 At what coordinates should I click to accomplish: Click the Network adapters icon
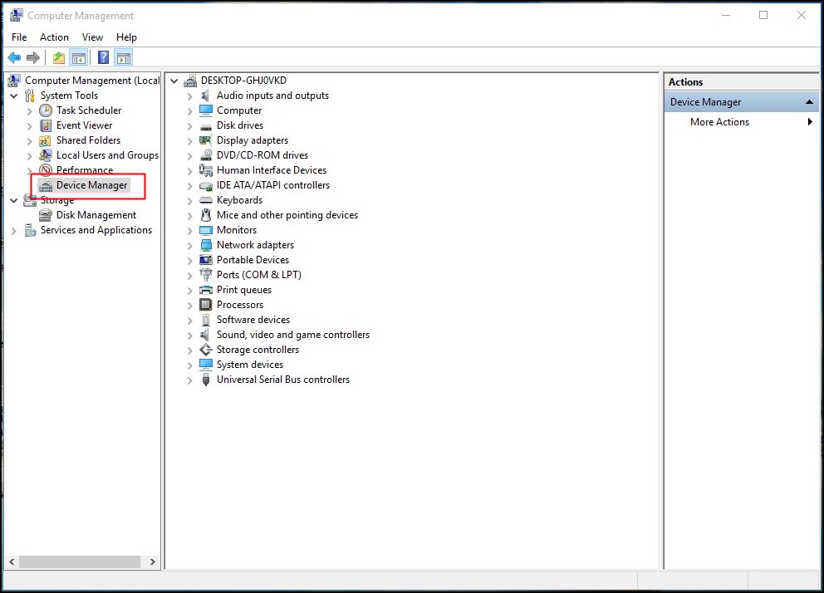(205, 245)
